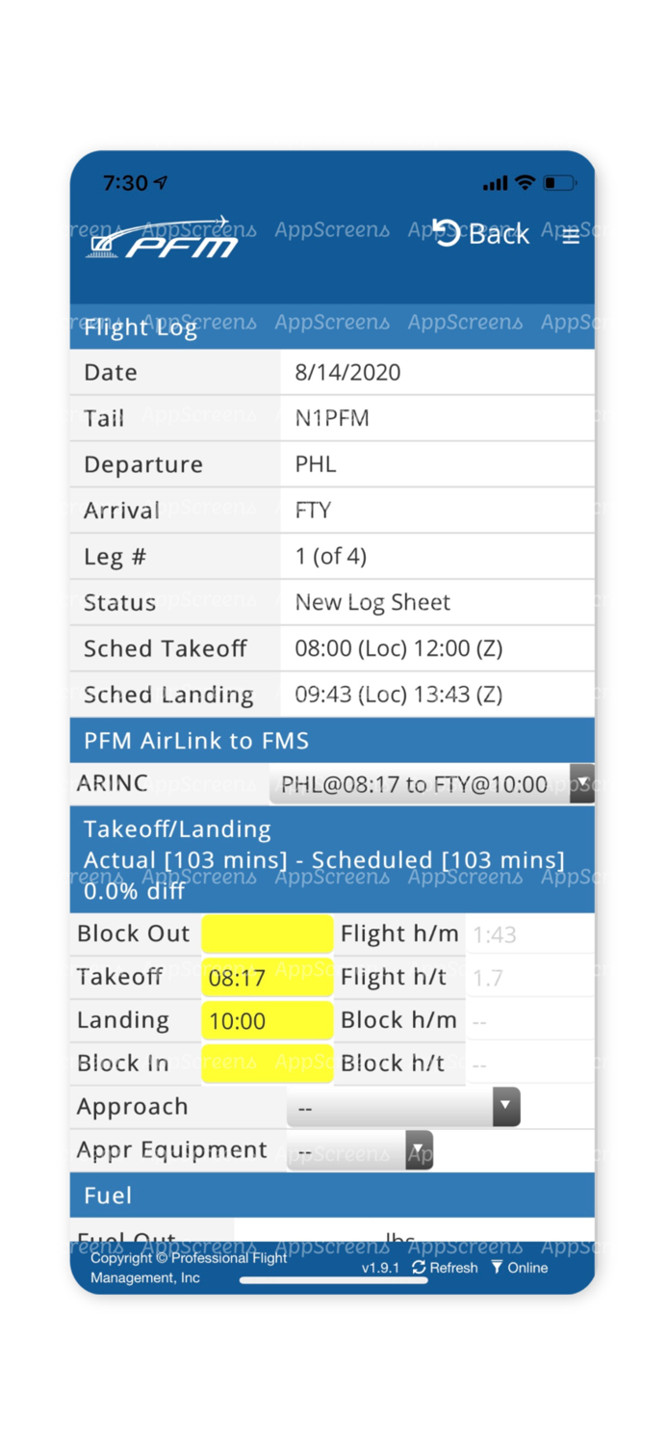
Task: Tap the Fuel section header
Action: pyautogui.click(x=332, y=1195)
